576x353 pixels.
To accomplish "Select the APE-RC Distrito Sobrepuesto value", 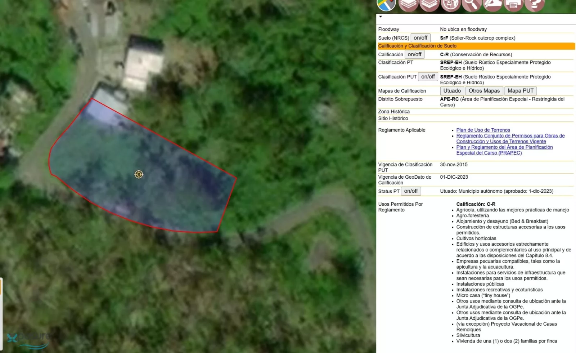I will pyautogui.click(x=502, y=102).
